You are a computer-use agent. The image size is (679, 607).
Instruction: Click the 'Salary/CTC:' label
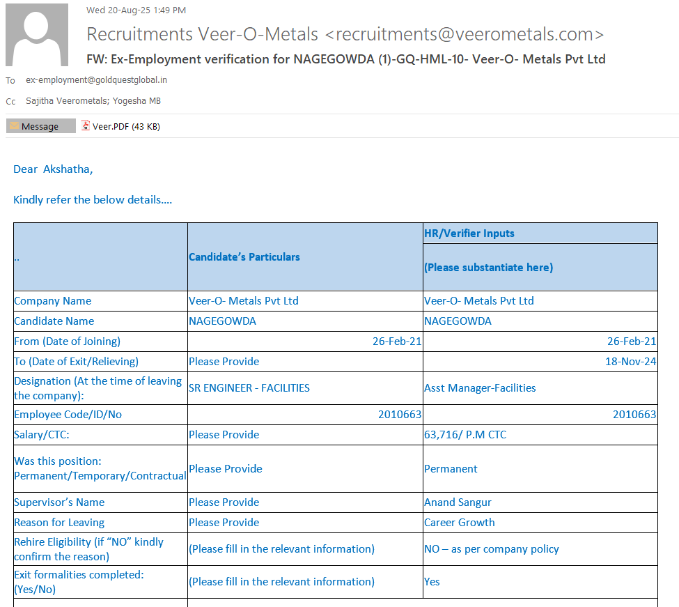pos(42,435)
